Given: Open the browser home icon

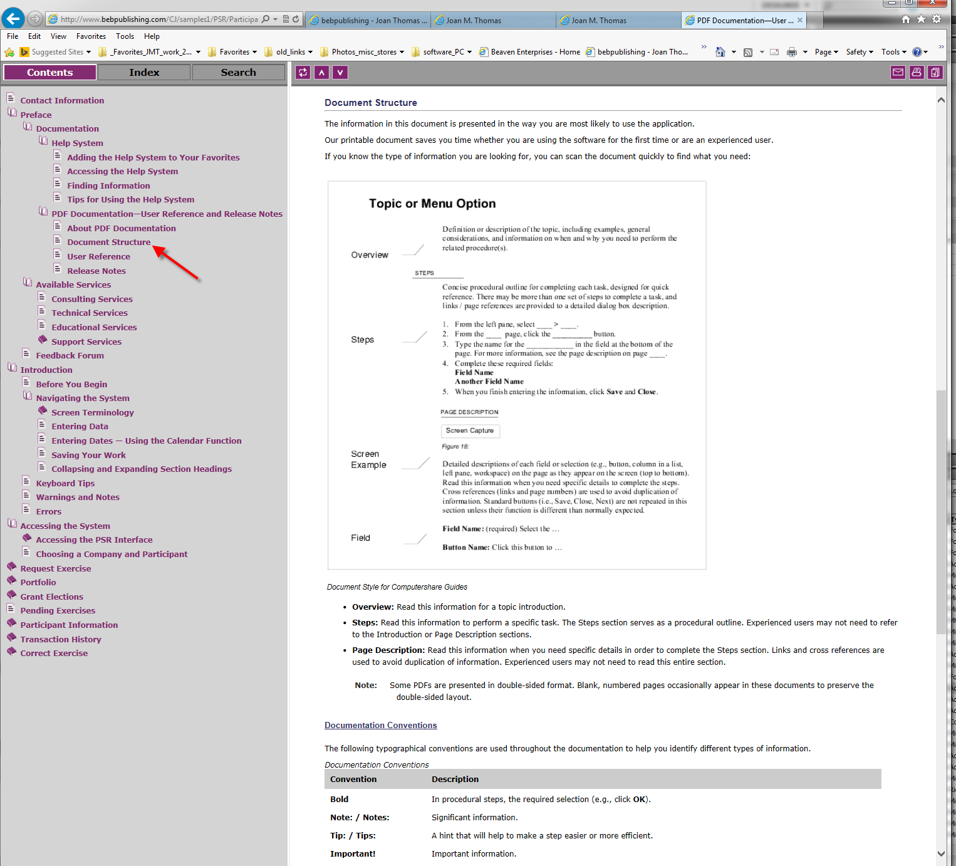Looking at the screenshot, I should (905, 19).
